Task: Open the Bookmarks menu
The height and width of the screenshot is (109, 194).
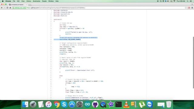Action: 36,1
